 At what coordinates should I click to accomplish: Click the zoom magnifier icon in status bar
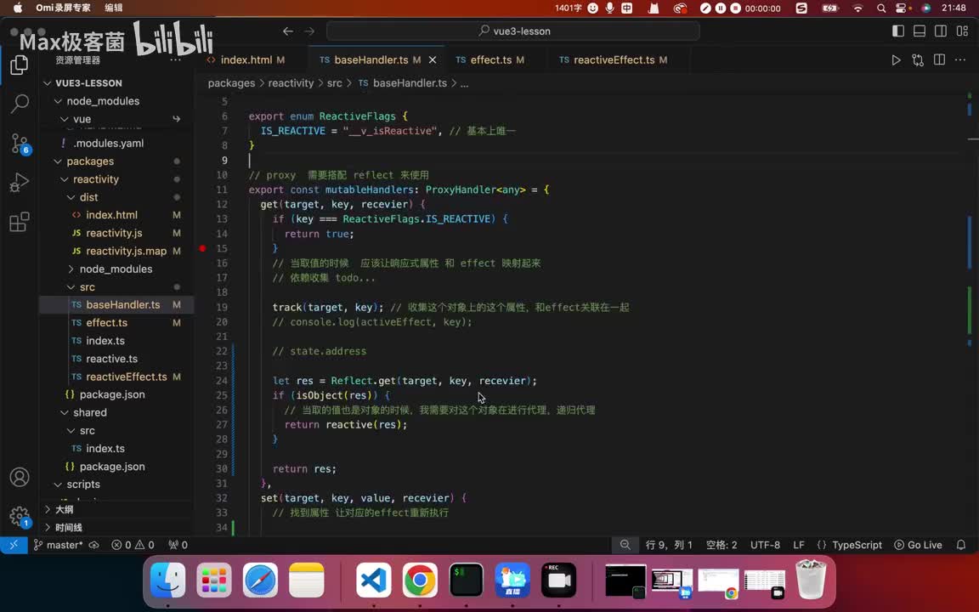[625, 545]
